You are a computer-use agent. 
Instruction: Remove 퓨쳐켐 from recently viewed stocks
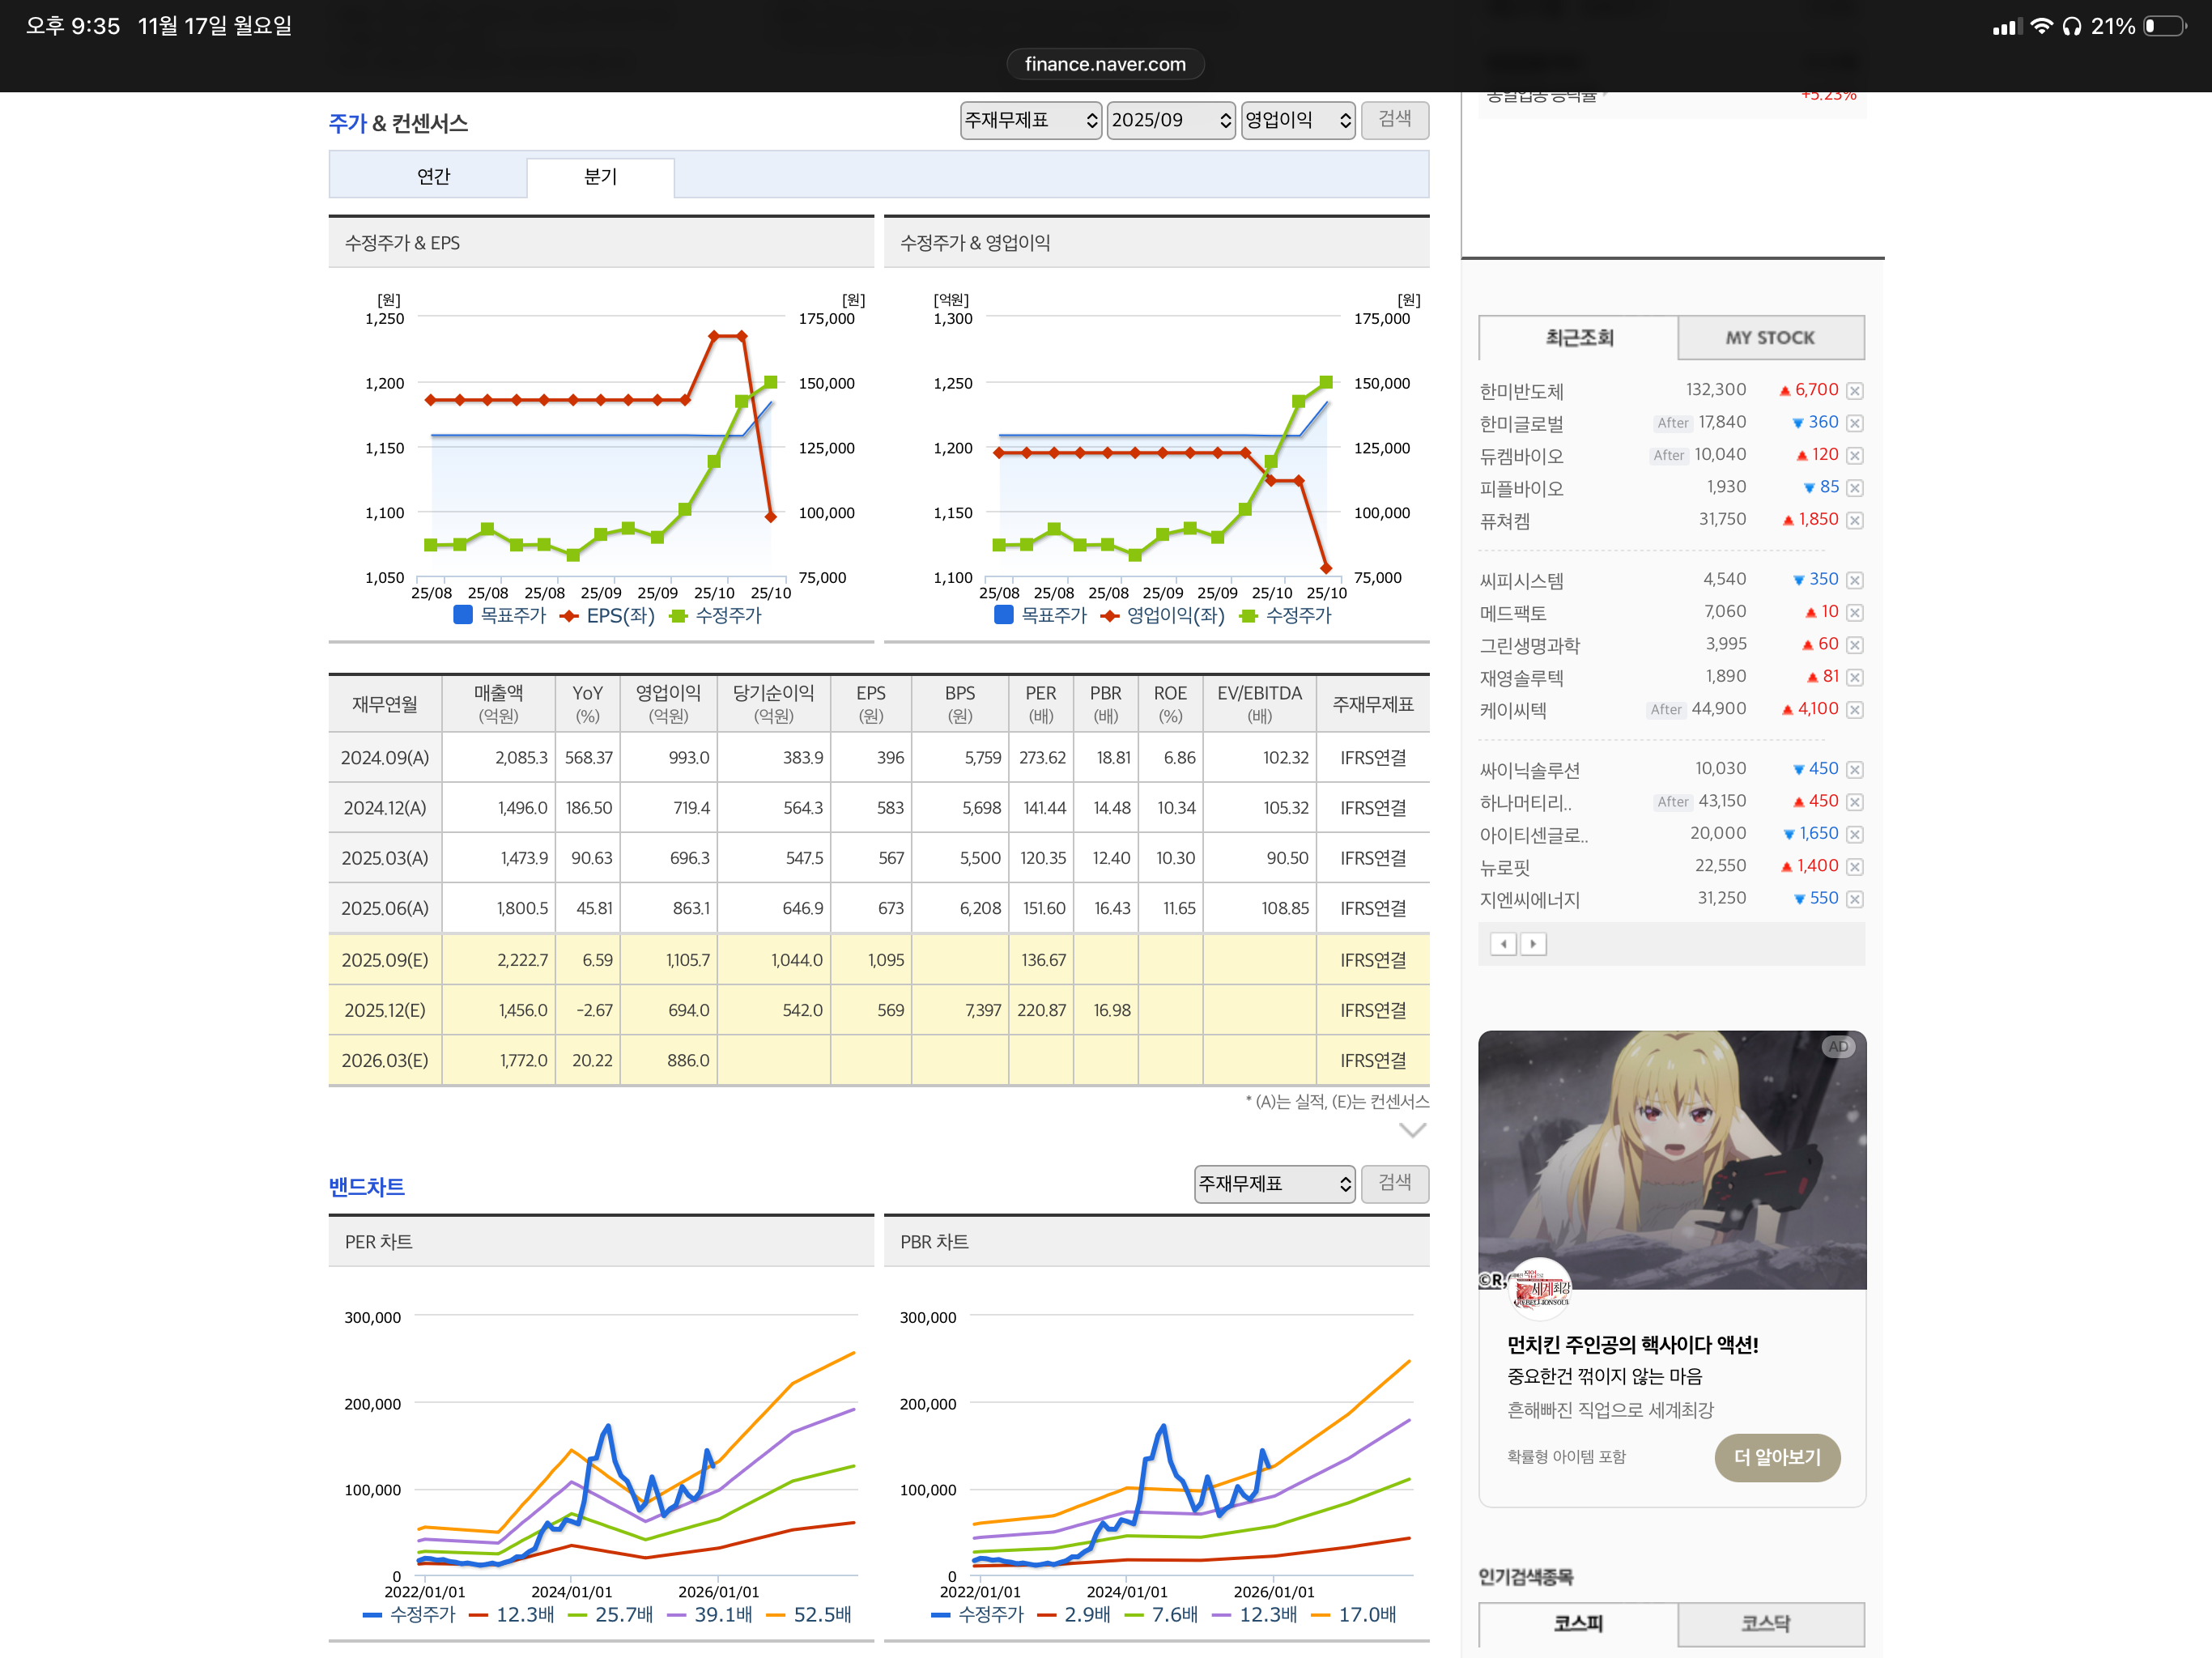click(1854, 520)
